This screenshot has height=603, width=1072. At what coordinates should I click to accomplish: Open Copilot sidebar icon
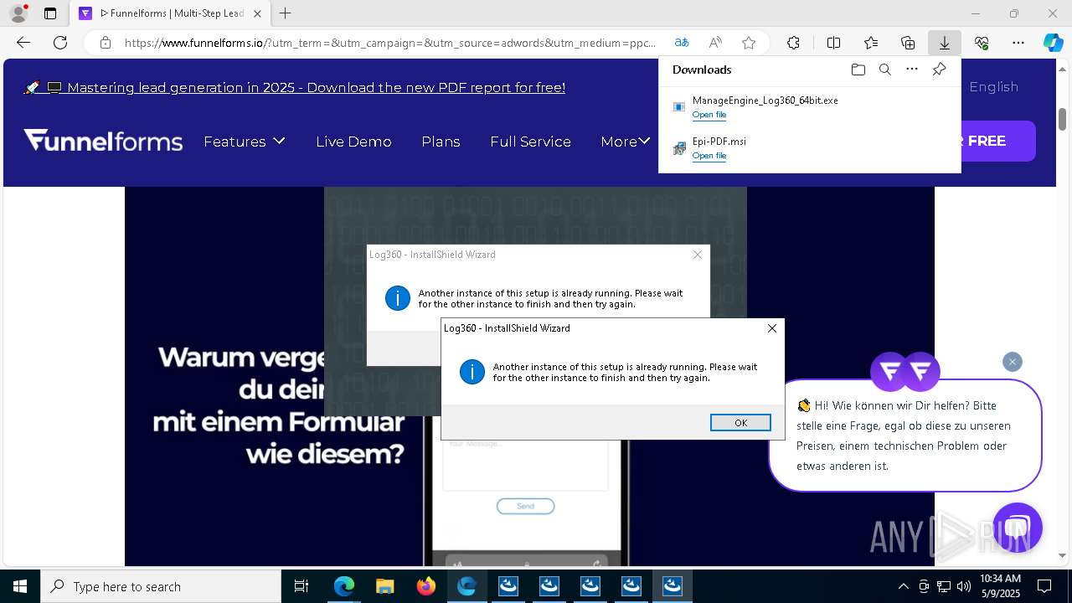point(1053,43)
